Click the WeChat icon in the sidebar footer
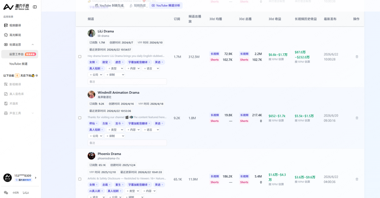 pyautogui.click(x=6, y=193)
